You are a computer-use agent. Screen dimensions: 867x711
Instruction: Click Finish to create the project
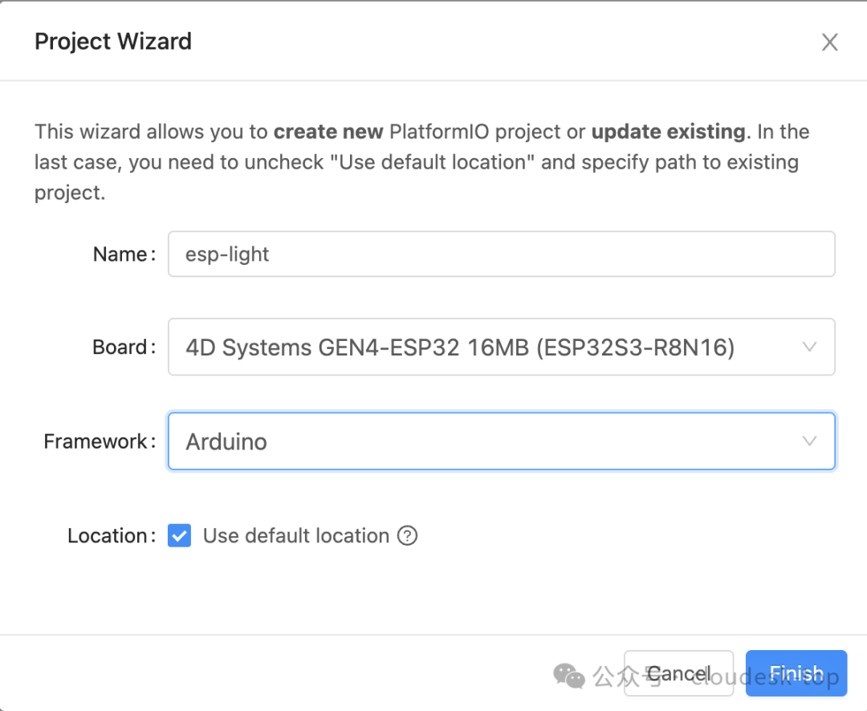point(796,672)
